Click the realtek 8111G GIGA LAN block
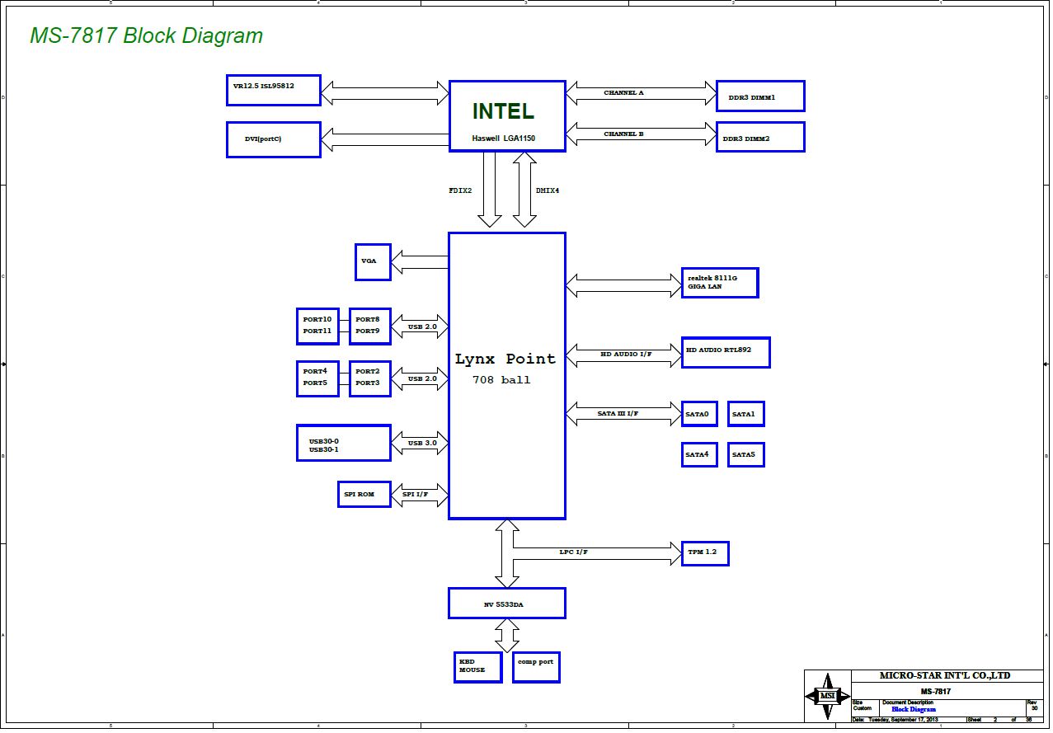The image size is (1053, 733). tap(719, 283)
